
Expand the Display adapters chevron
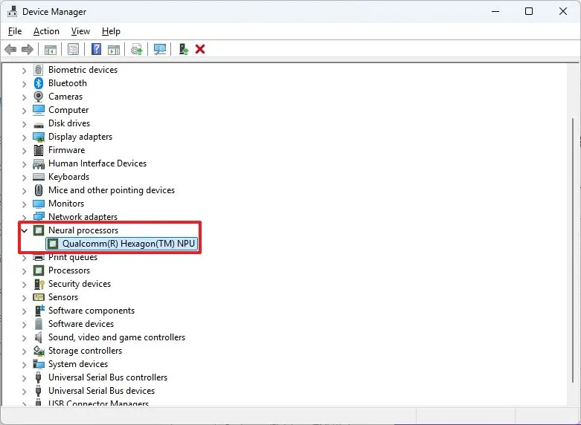(25, 137)
